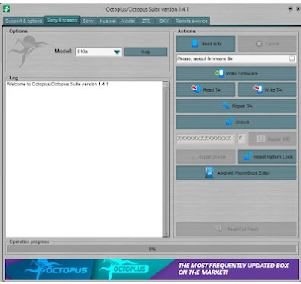The width and height of the screenshot is (301, 284).
Task: Click the disabled Repair IMEI button
Action: pyautogui.click(x=273, y=139)
